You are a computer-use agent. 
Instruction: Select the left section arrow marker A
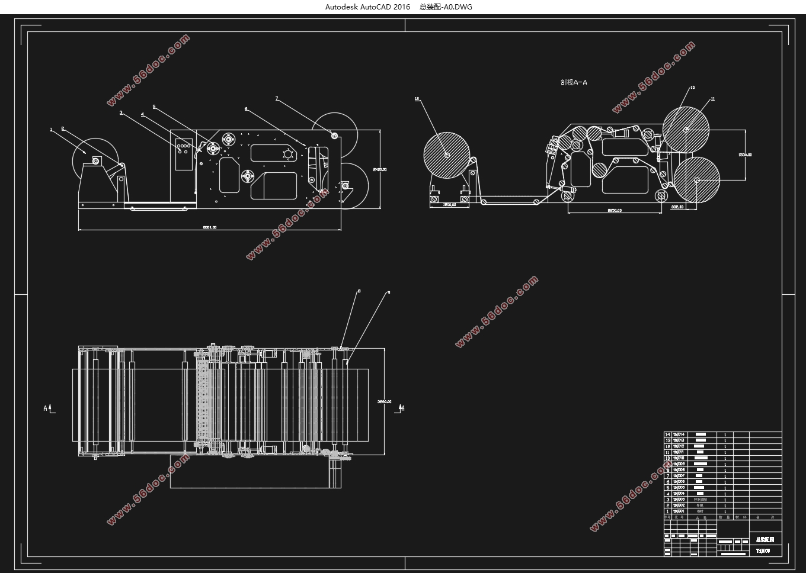48,408
